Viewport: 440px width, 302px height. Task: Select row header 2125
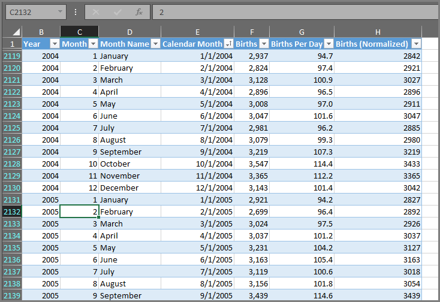[x=12, y=128]
